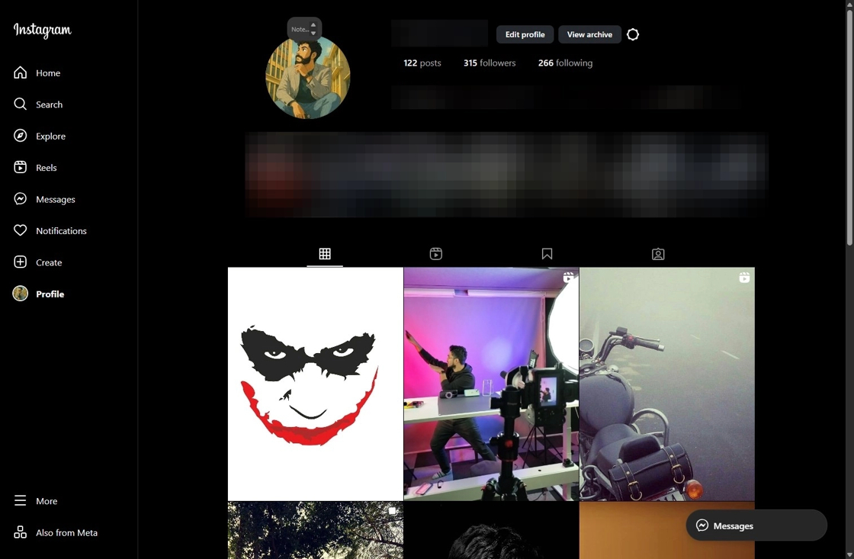This screenshot has height=559, width=854.
Task: Open Notifications via the sidebar label
Action: pos(61,231)
